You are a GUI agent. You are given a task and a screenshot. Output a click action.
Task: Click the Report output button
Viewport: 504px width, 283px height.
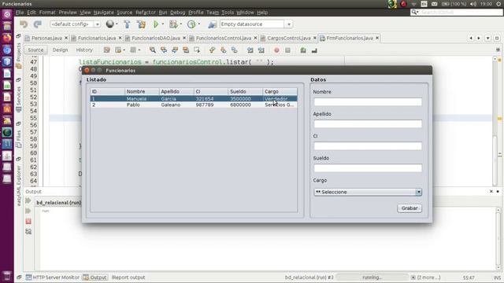point(128,277)
